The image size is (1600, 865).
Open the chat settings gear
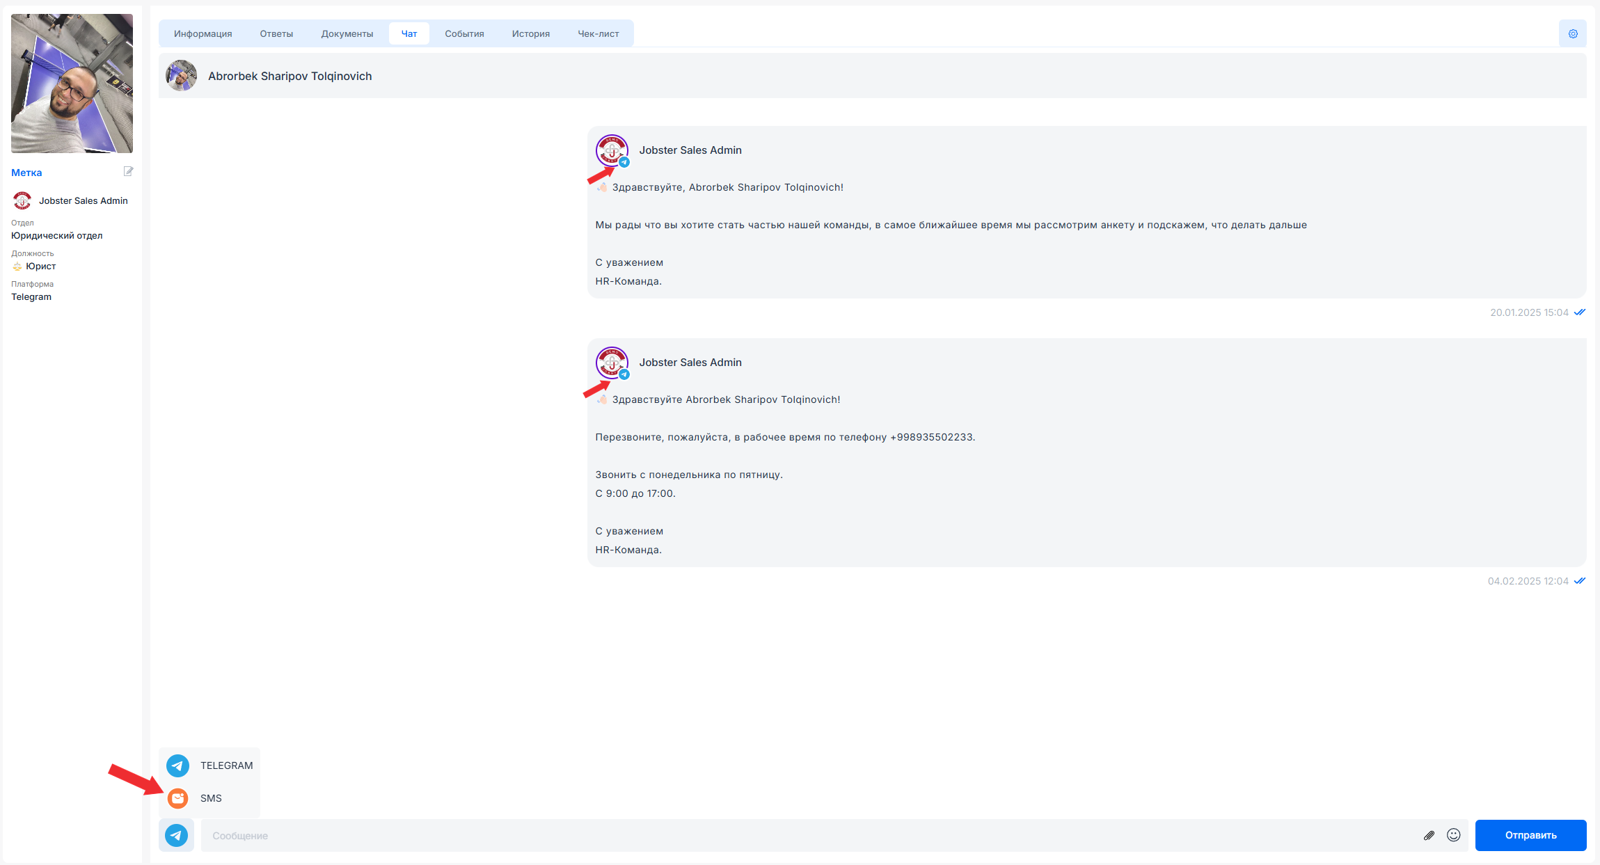pyautogui.click(x=1572, y=33)
